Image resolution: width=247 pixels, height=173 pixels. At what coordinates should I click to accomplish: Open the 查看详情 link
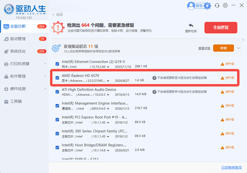click(204, 48)
